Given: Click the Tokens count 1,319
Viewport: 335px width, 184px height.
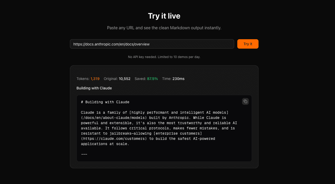Looking at the screenshot, I should pyautogui.click(x=95, y=79).
